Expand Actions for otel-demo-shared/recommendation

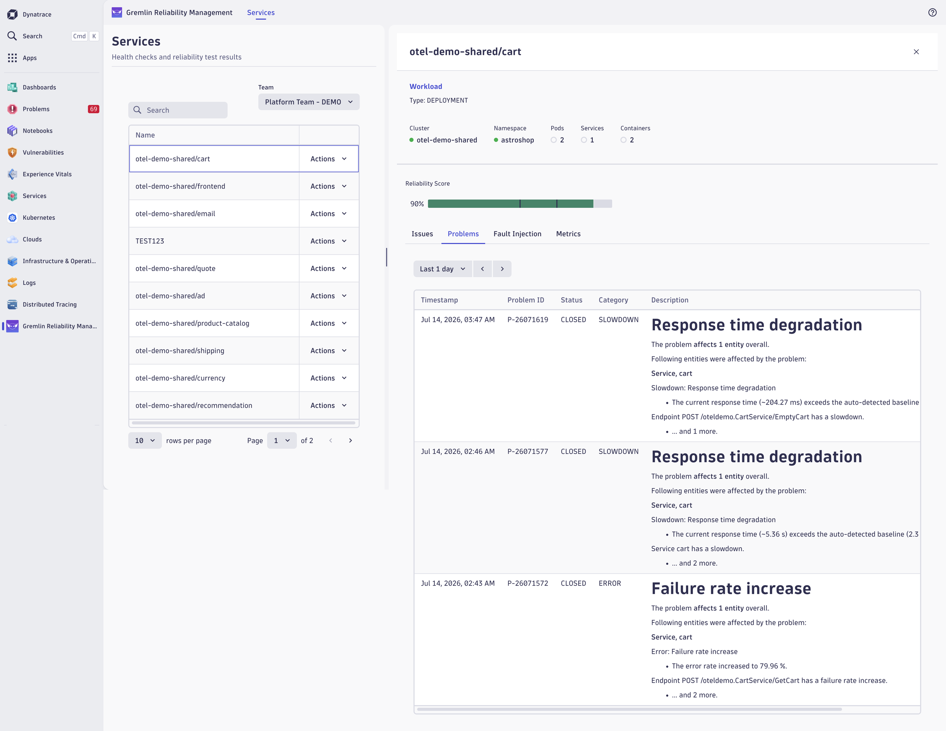coord(328,405)
